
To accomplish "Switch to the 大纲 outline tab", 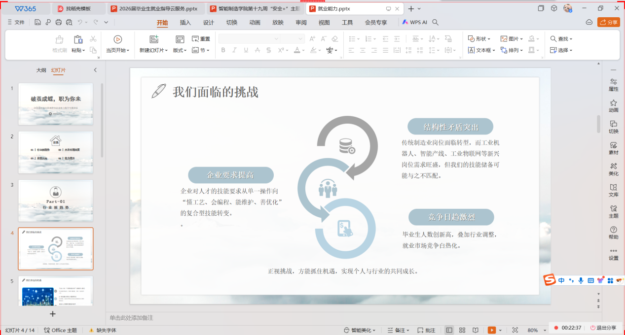I will pos(41,70).
